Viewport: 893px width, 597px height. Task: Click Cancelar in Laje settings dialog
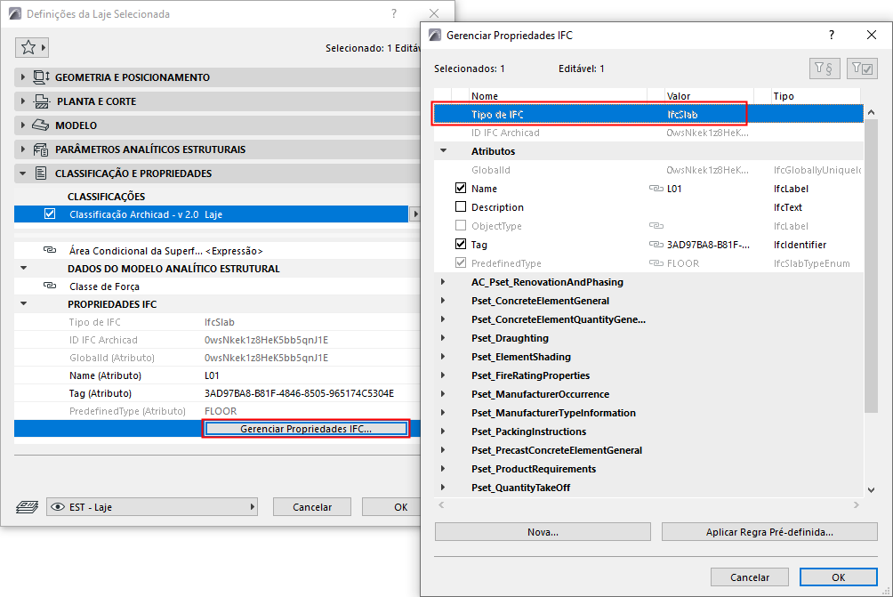(312, 506)
